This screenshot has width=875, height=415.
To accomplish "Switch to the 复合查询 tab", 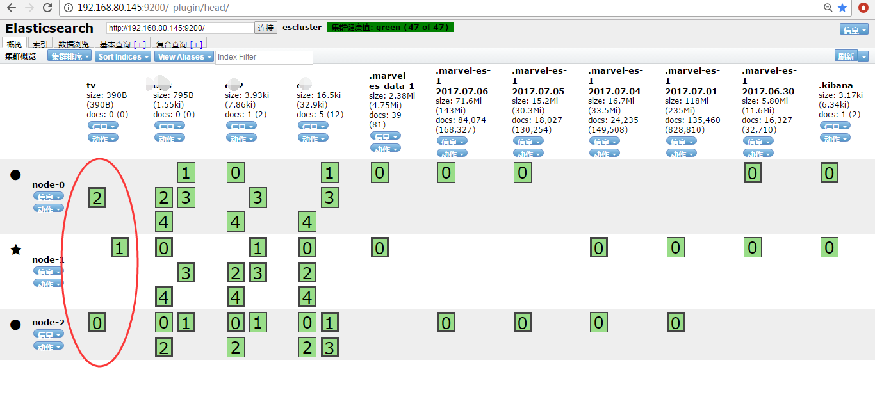I will 172,44.
